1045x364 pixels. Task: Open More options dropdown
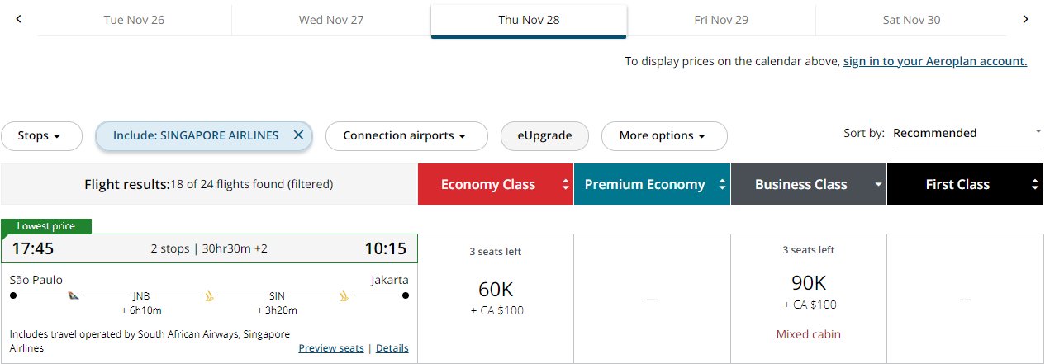click(664, 136)
